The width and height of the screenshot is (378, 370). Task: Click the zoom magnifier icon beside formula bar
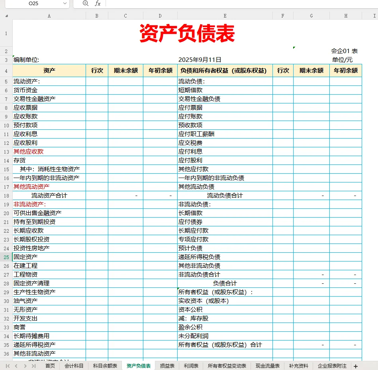tap(85, 3)
